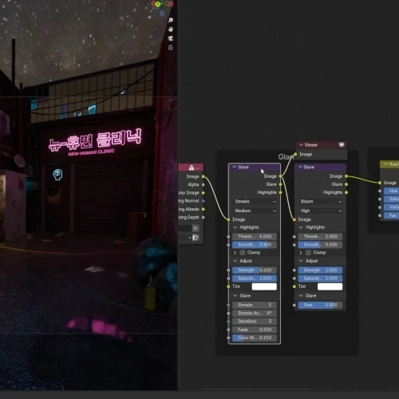Click the Viewer node Image input socket

tap(295, 154)
